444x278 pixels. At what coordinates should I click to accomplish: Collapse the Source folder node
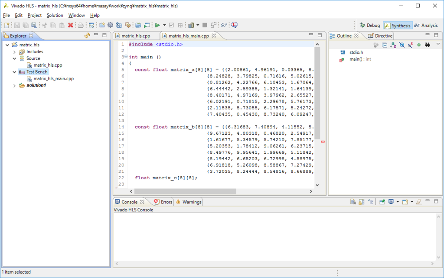point(14,58)
